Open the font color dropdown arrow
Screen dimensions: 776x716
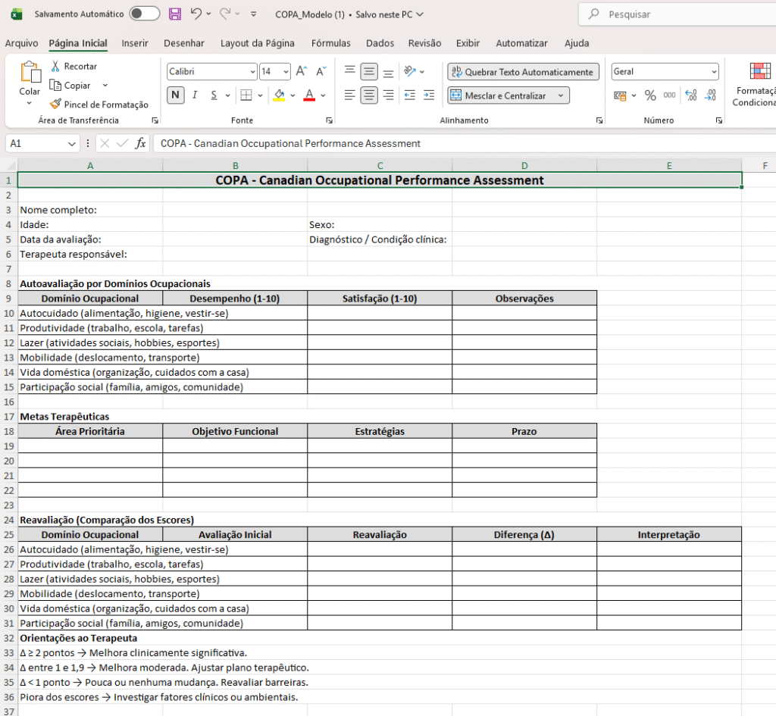tap(323, 95)
